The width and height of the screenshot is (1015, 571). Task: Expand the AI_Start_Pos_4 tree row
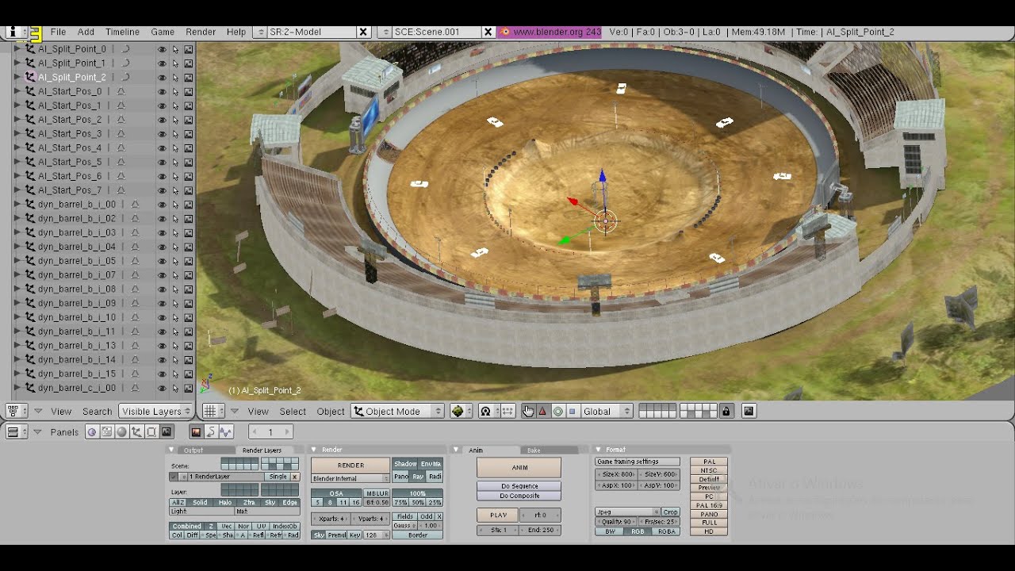17,148
